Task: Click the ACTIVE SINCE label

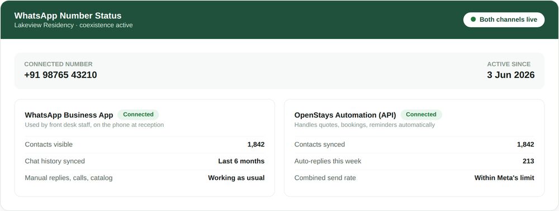Action: click(x=509, y=64)
